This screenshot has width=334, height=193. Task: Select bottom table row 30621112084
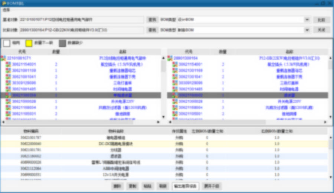pos(164,168)
